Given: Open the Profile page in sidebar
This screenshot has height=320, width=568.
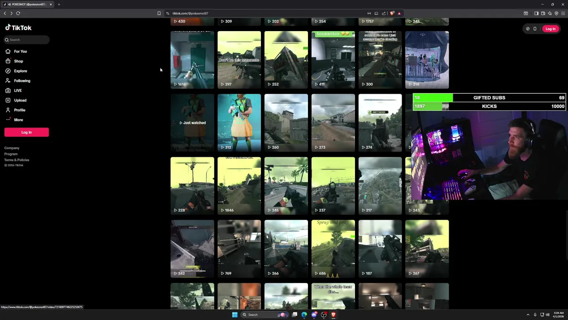Looking at the screenshot, I should 16,110.
